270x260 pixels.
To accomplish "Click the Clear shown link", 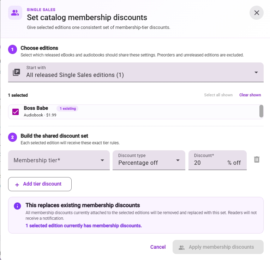I will pos(250,95).
